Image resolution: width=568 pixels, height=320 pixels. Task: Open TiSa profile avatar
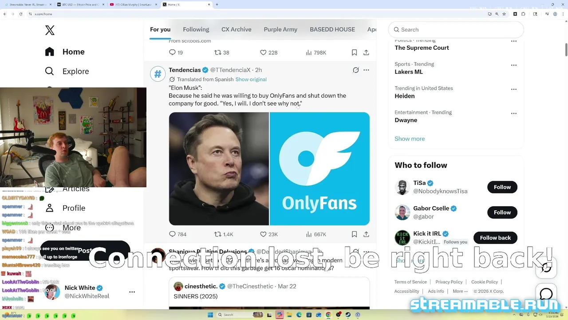(402, 187)
